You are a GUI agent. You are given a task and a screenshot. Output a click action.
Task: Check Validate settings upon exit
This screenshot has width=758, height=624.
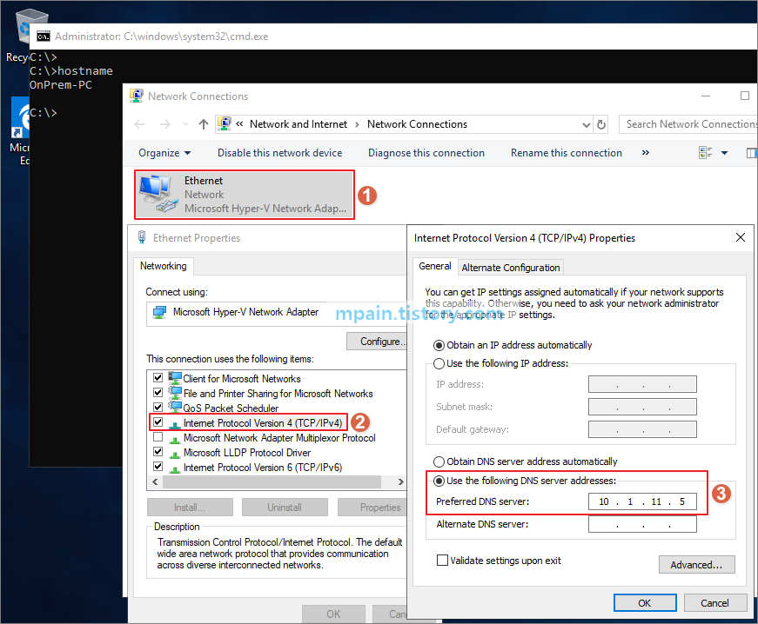pos(442,561)
